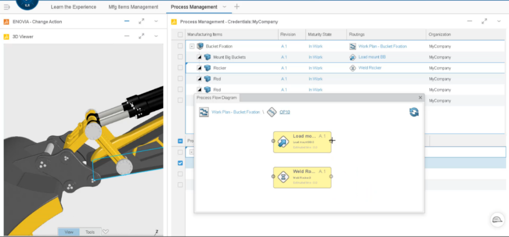
Task: Click the heart favorites icon in 3D Viewer
Action: (x=106, y=231)
